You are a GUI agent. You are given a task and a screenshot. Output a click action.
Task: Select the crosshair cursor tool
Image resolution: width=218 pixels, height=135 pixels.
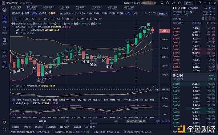(14, 19)
